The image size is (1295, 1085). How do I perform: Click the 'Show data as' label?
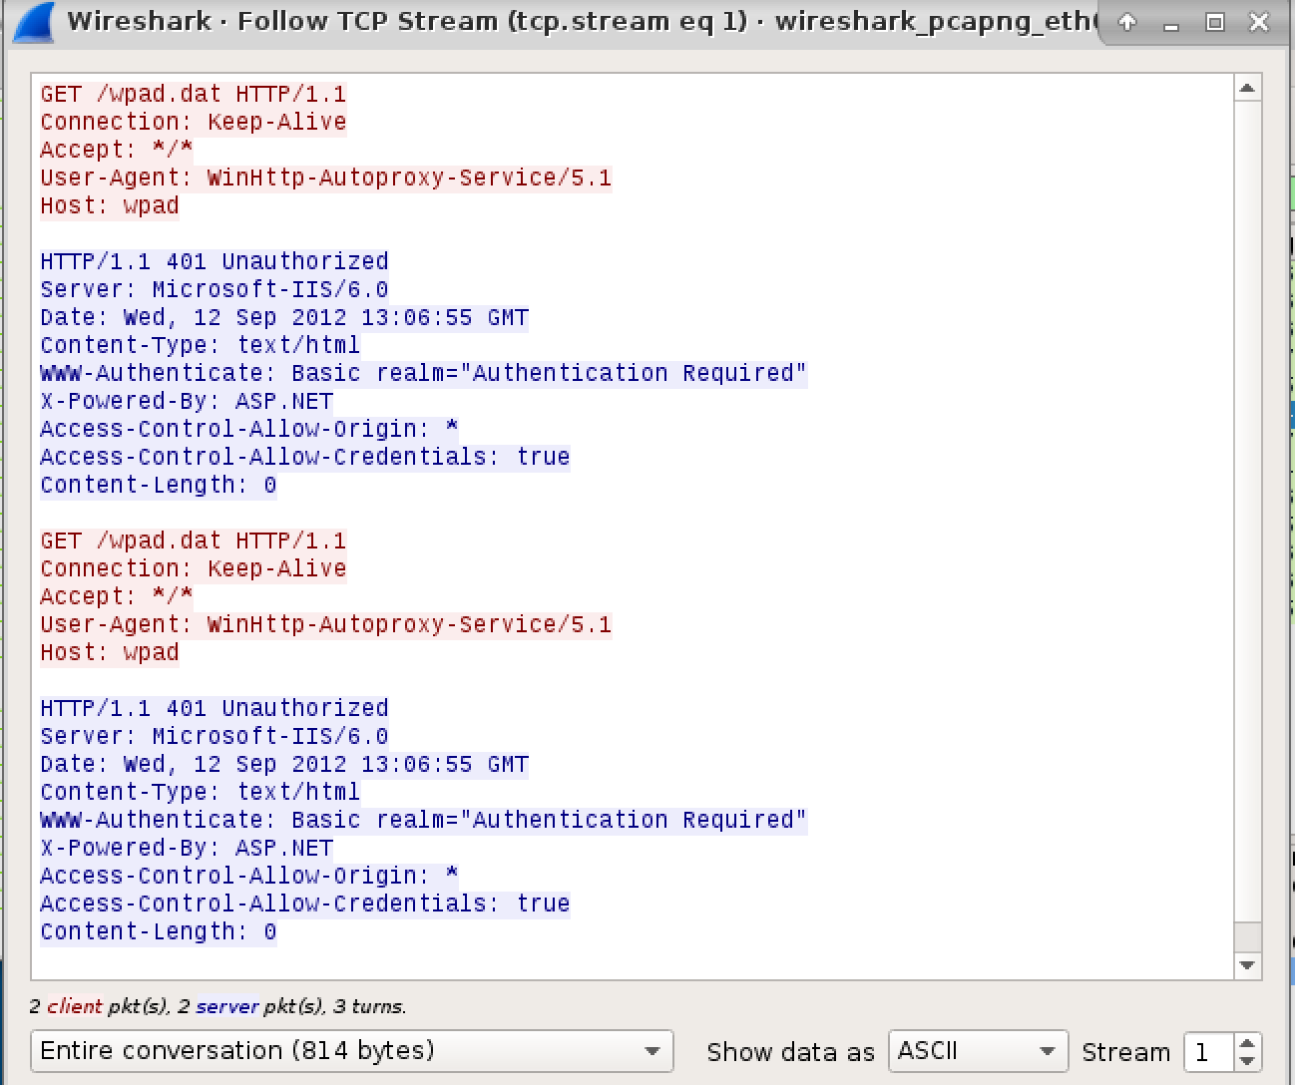pyautogui.click(x=790, y=1052)
